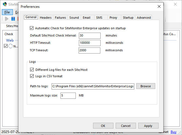Image resolution: width=182 pixels, height=135 pixels.
Task: Click the play icon in the toolbar
Action: click(x=7, y=19)
